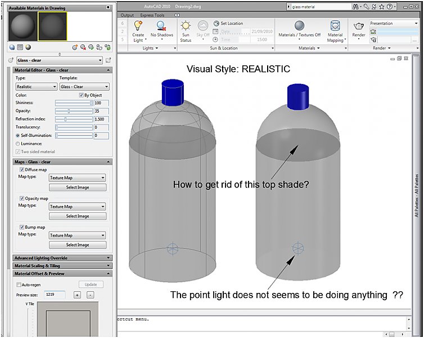The image size is (424, 338).
Task: Click the binoculars search icon
Action: coord(355,7)
